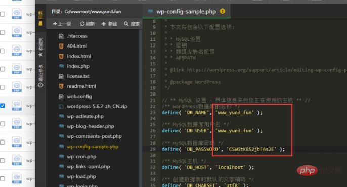Place cursor on the DB_PASSWORD define line

pyautogui.click(x=223, y=149)
